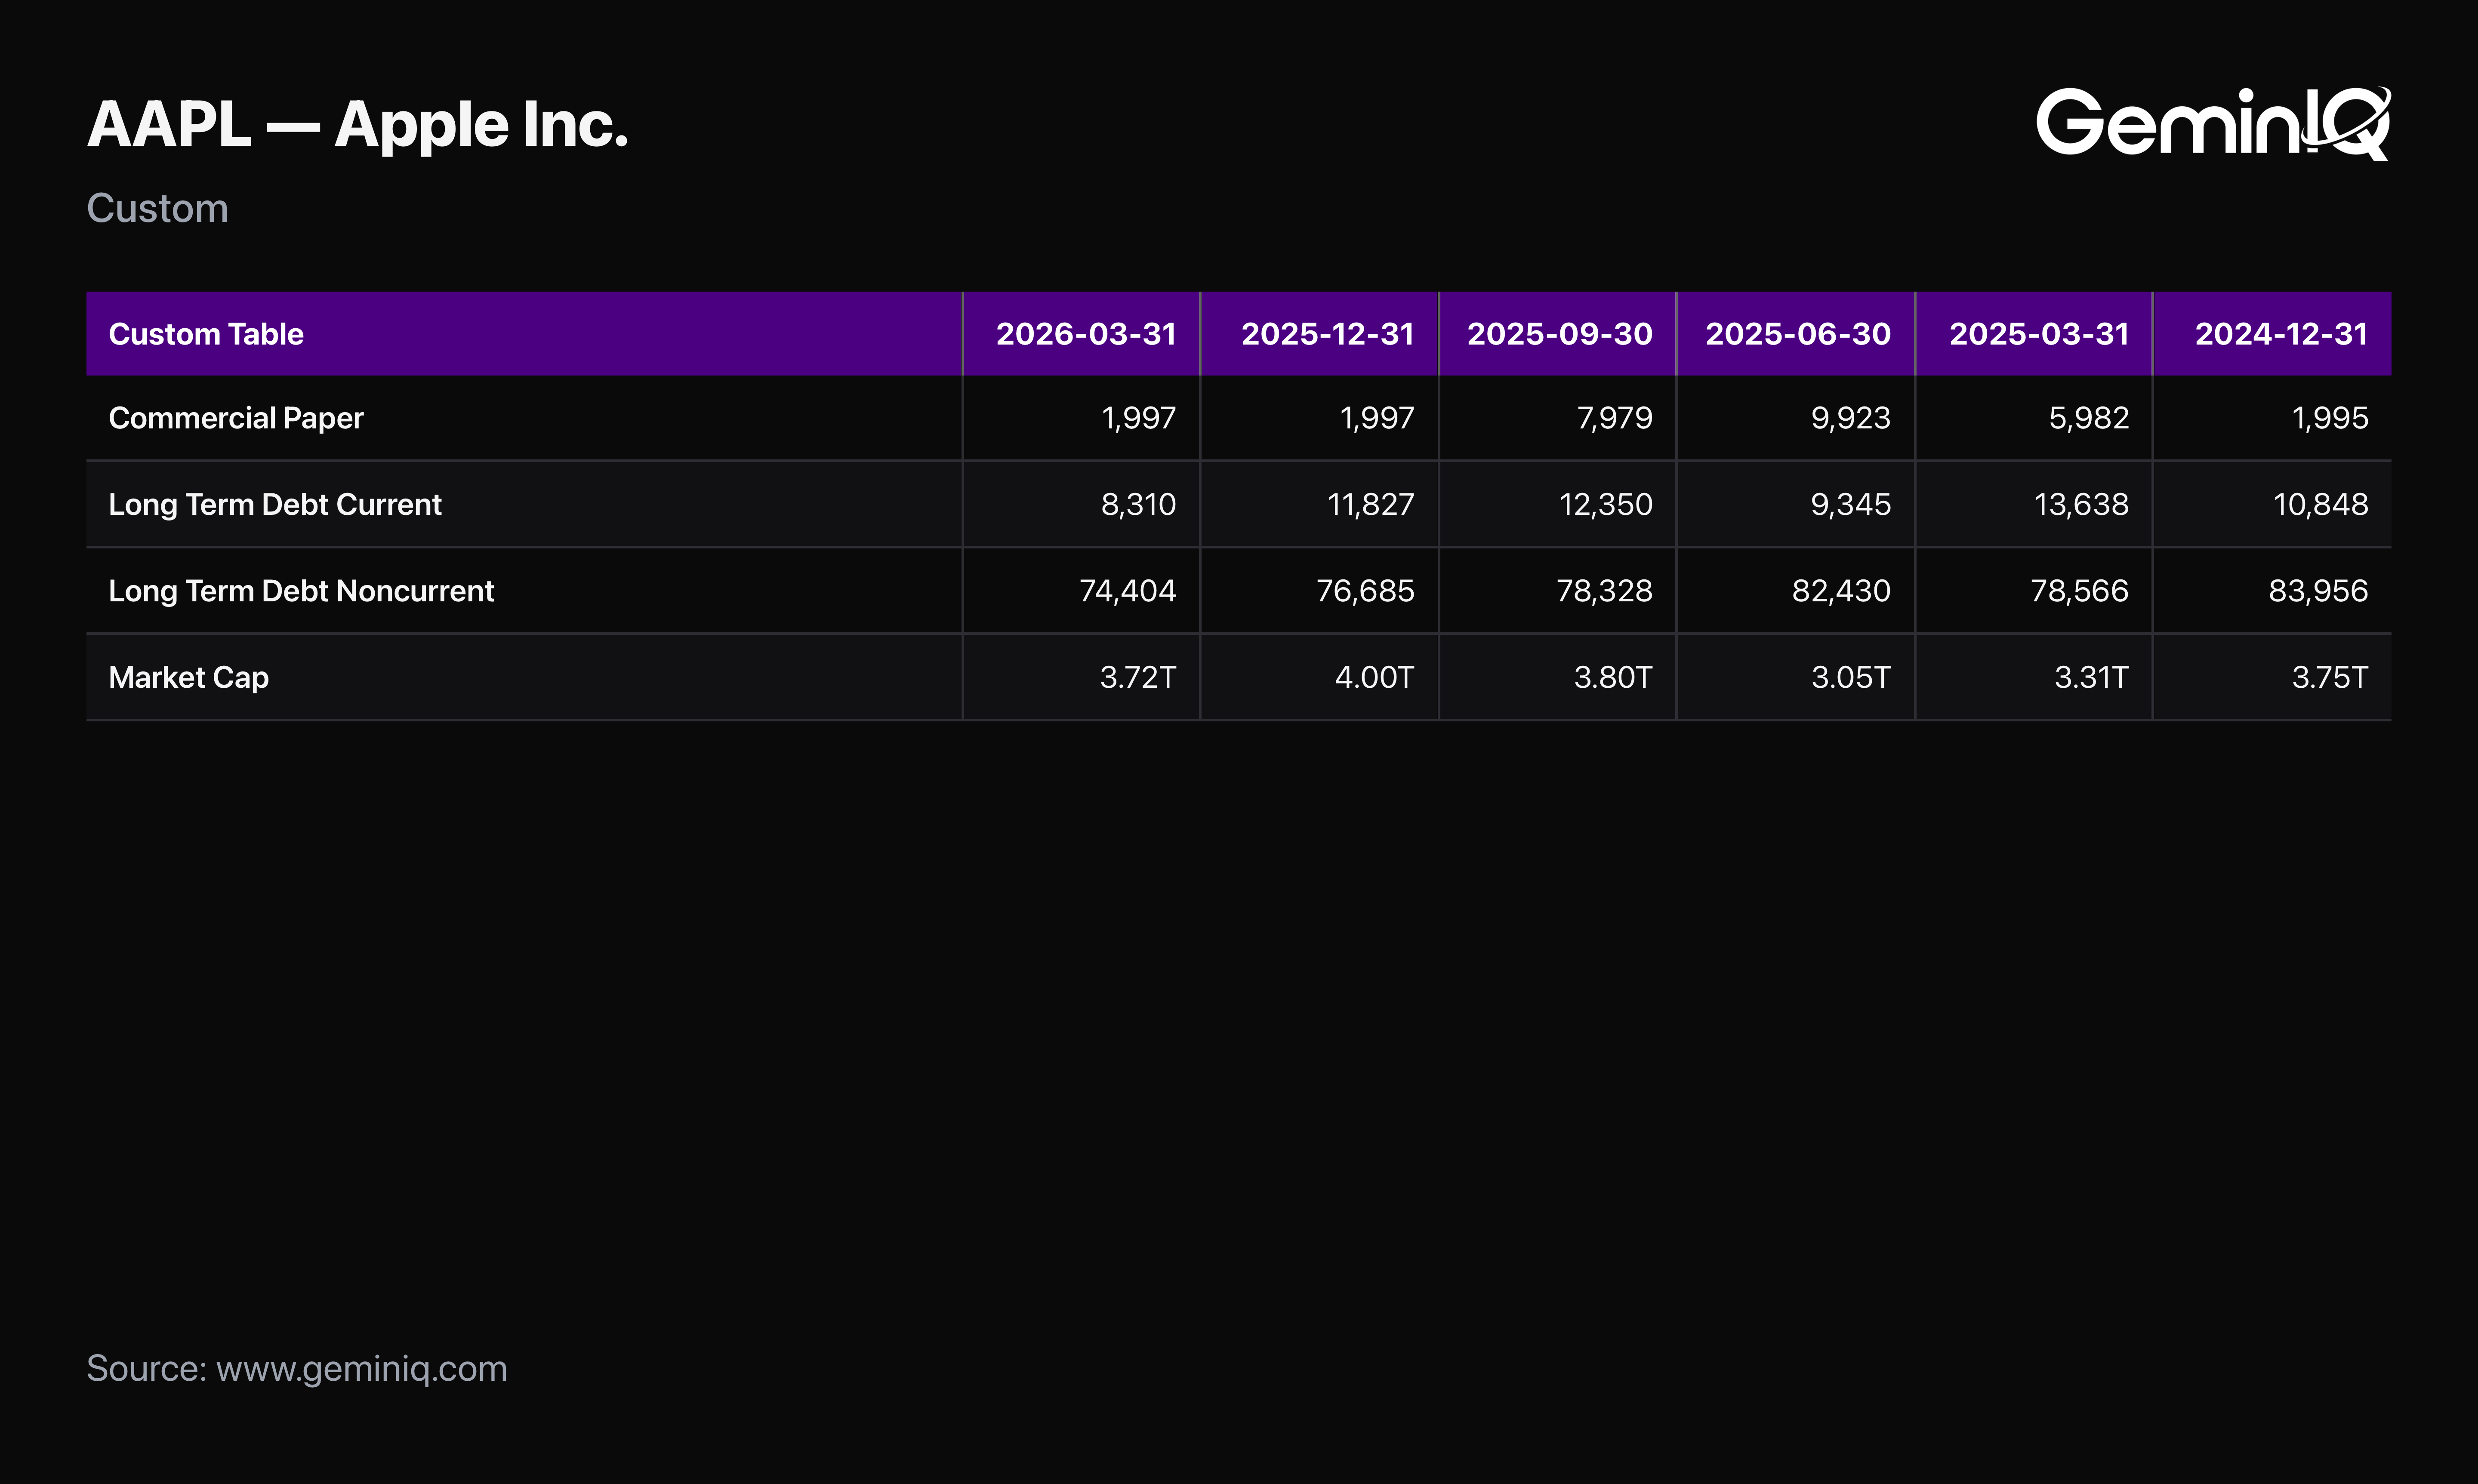
Task: Click Market Cap value 3.05T
Action: [x=1851, y=677]
